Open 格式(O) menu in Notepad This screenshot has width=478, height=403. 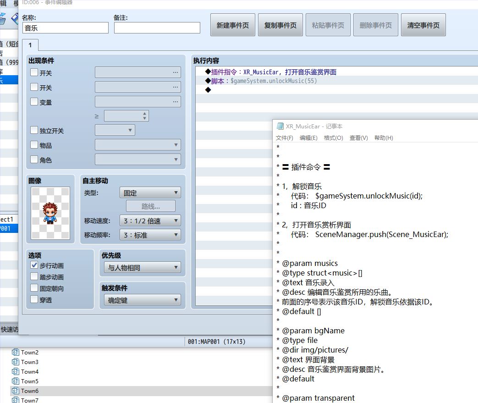tap(334, 138)
